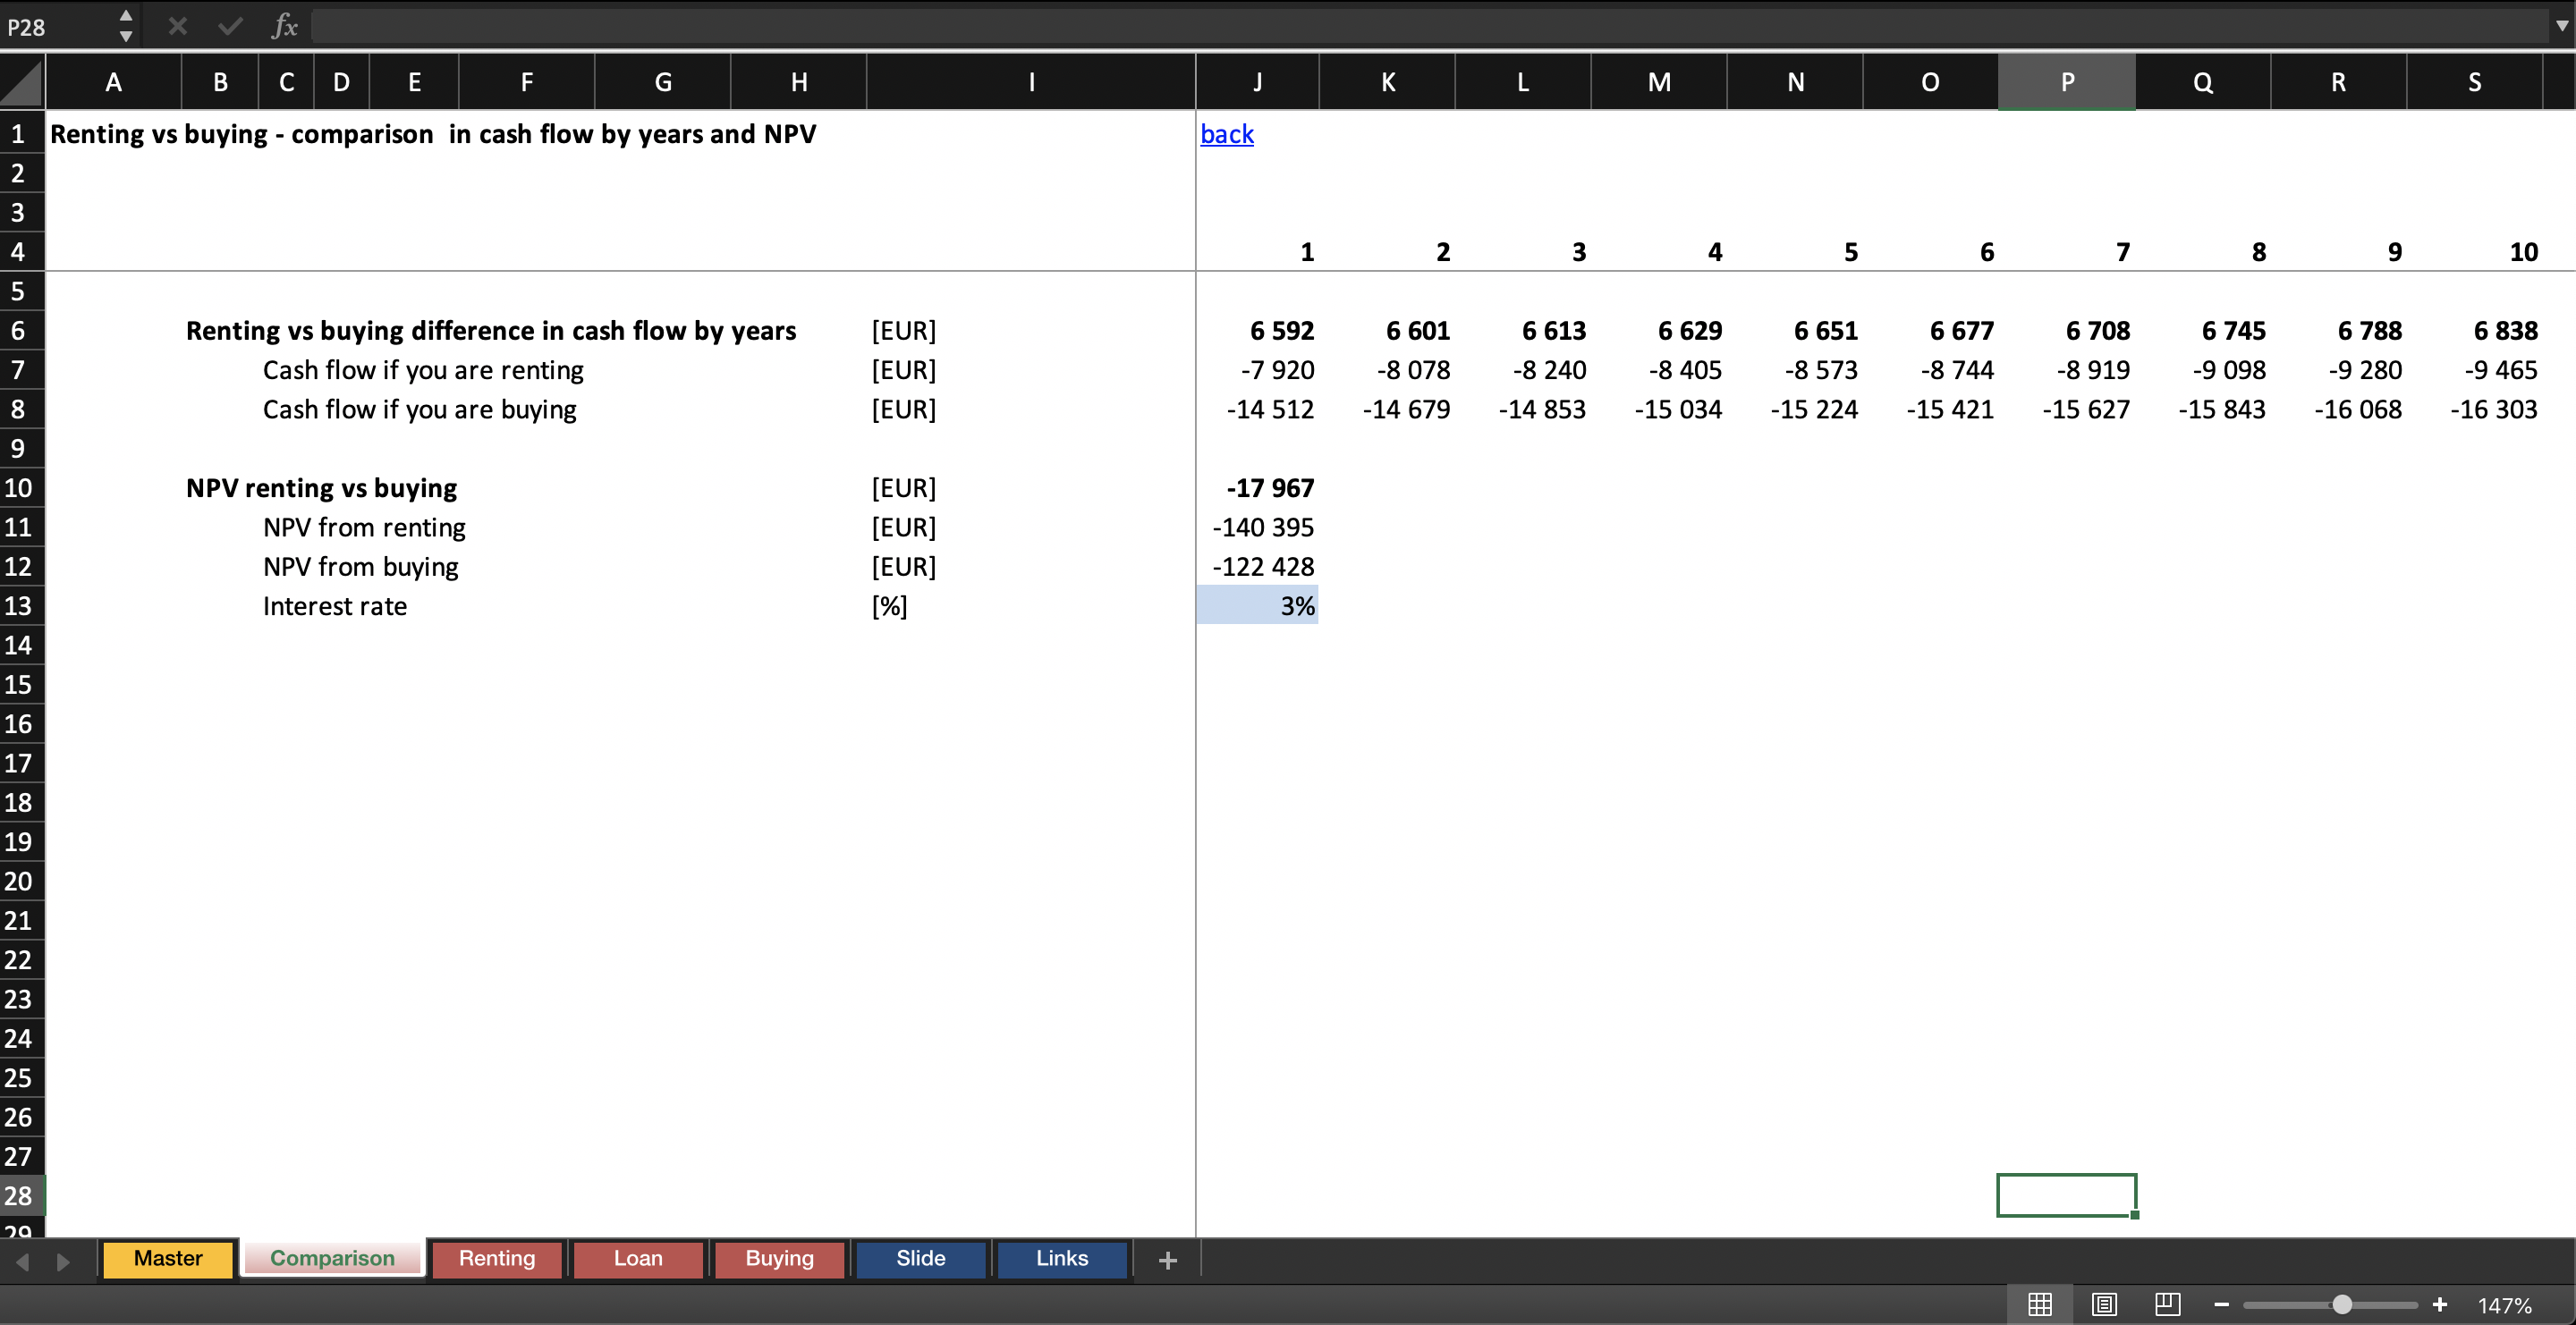
Task: Click 'Cash flow if you are buying' label
Action: [420, 409]
